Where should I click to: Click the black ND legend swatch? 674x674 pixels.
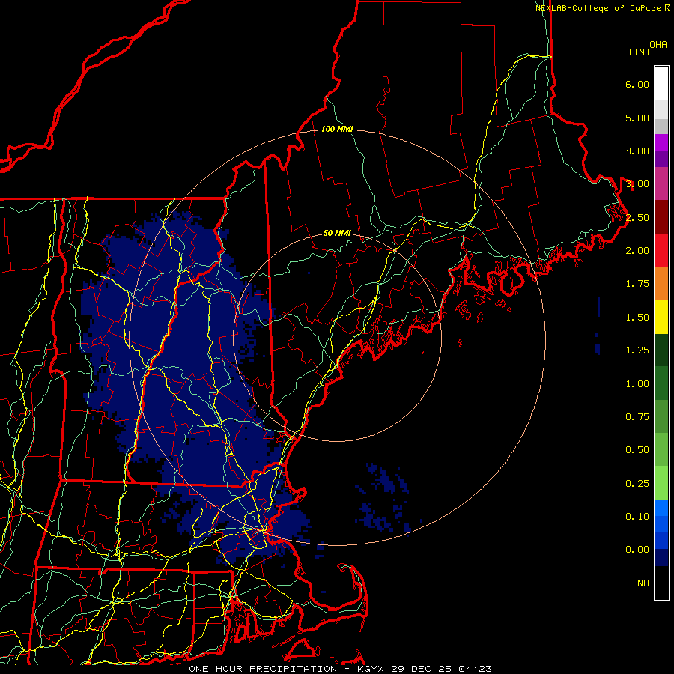tap(661, 583)
